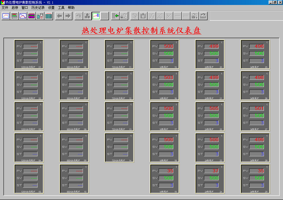
Task: Open the instrument panel view icon
Action: pos(14,16)
